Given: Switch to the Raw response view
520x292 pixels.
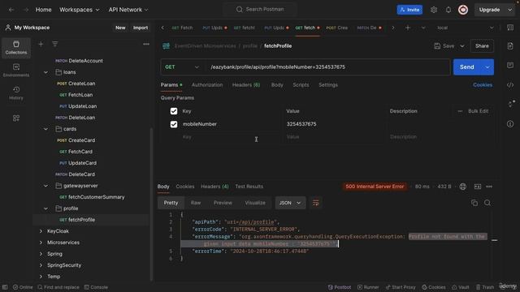Looking at the screenshot, I should [x=196, y=203].
